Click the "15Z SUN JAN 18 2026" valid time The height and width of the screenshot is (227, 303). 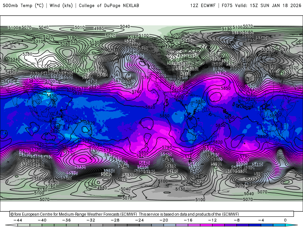tap(275, 6)
